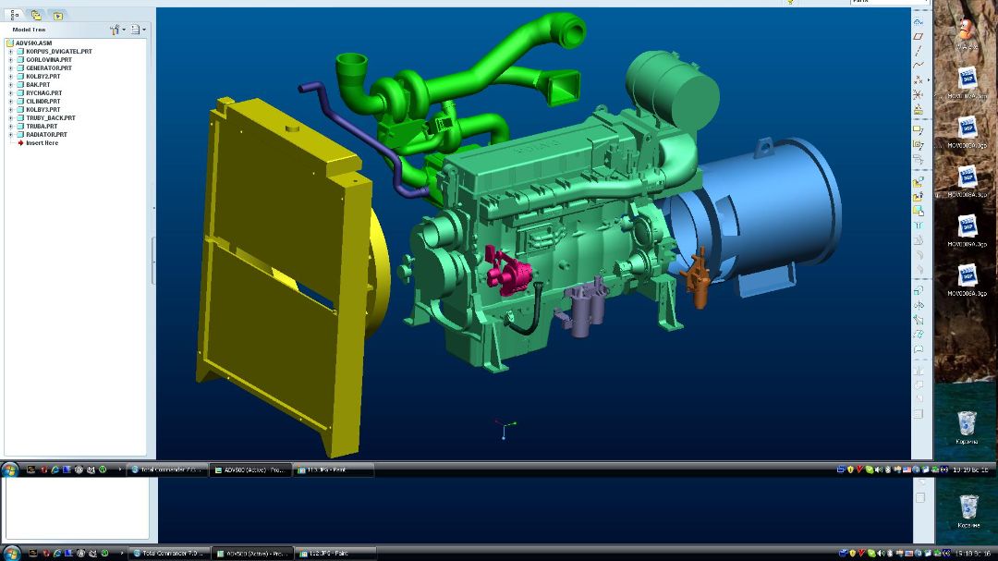
Task: Click the ADV500.ASM root assembly
Action: tap(33, 43)
